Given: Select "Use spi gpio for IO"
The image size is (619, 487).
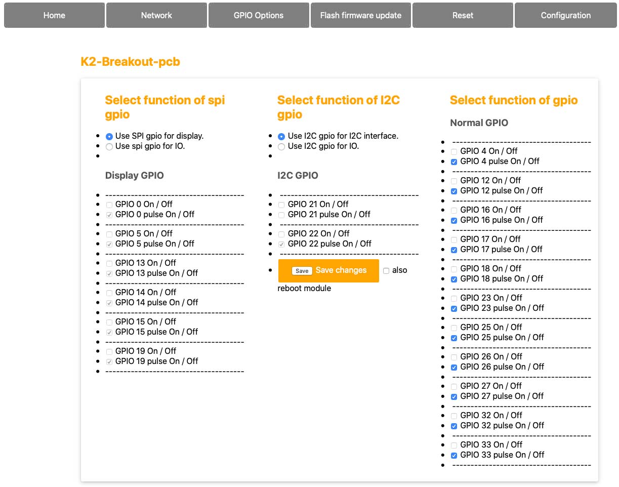Looking at the screenshot, I should coord(109,146).
